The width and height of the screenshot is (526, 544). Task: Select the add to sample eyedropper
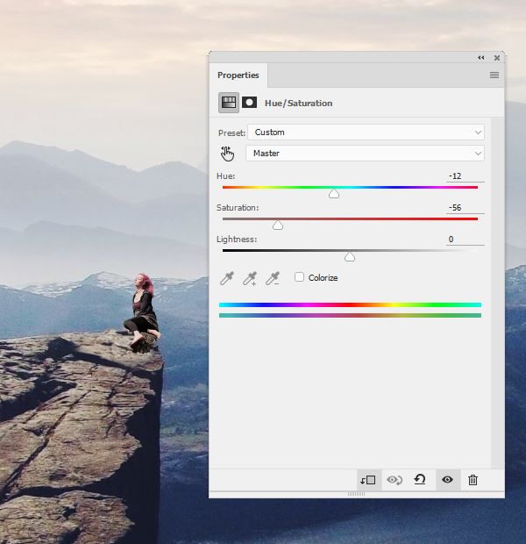point(250,278)
